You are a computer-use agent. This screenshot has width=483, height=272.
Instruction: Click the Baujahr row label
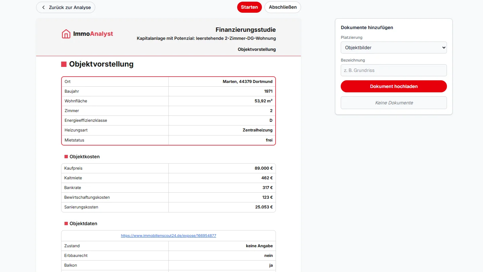(72, 91)
